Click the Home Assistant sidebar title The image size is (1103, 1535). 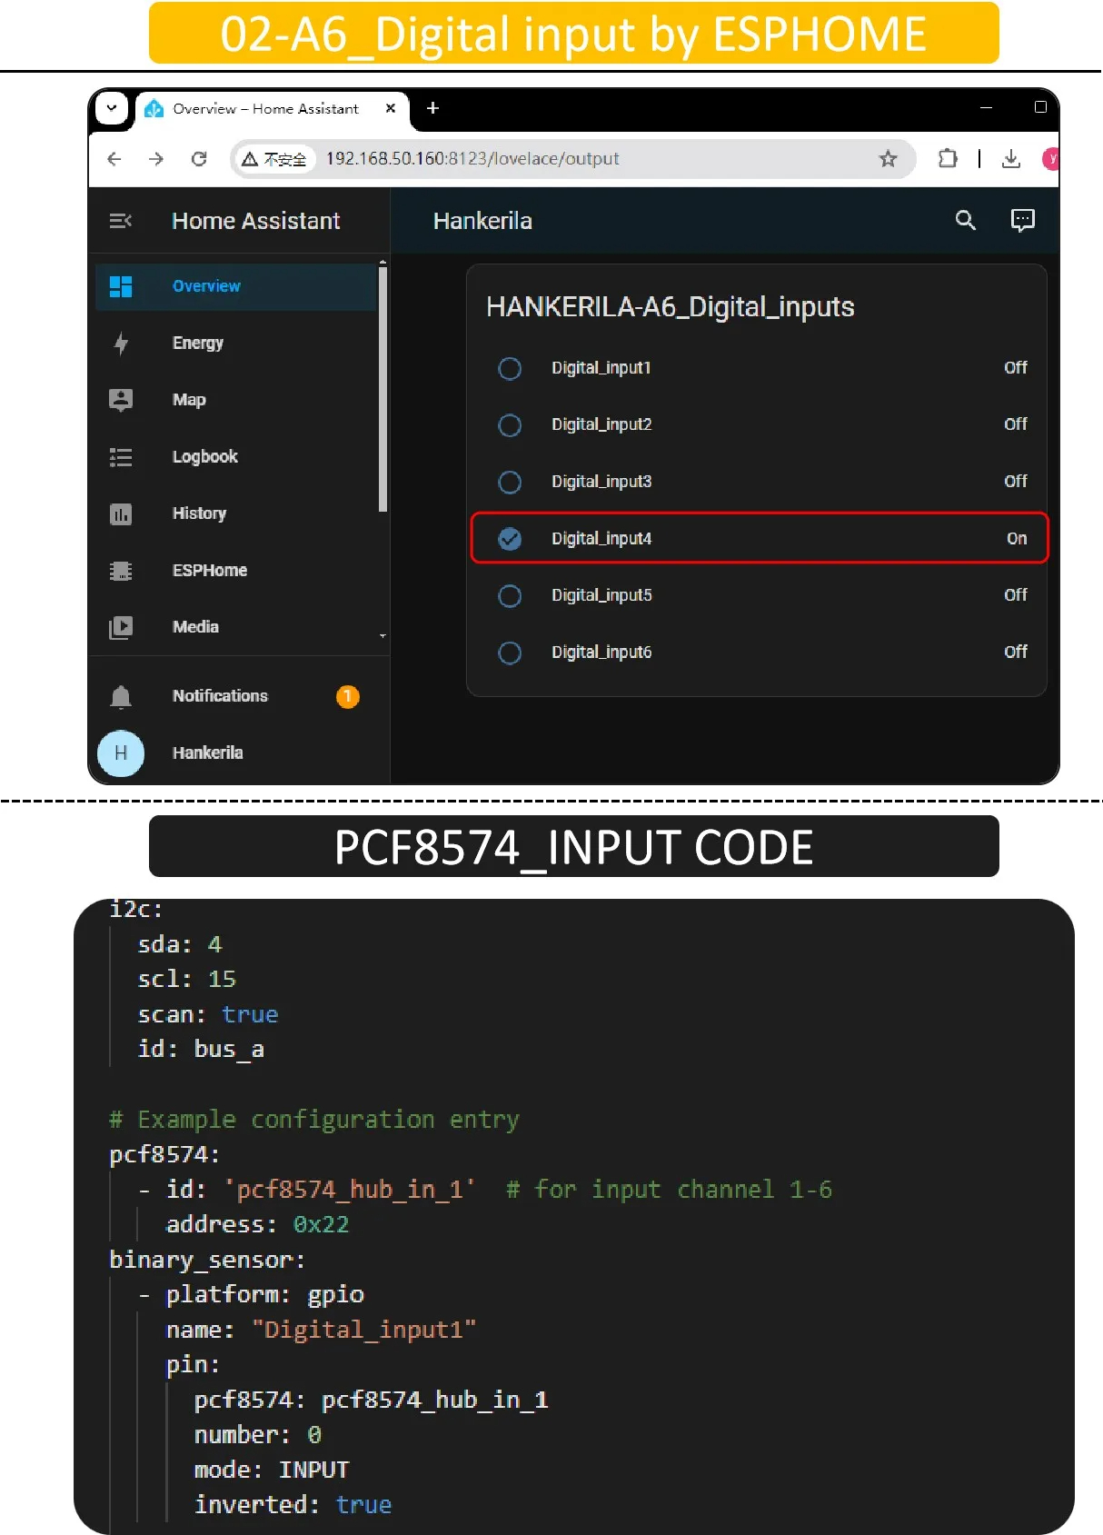click(x=256, y=221)
